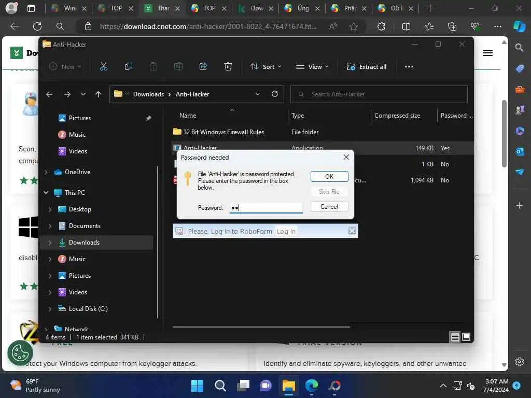The width and height of the screenshot is (531, 398).
Task: Open Edge favorites list icon
Action: pyautogui.click(x=429, y=26)
